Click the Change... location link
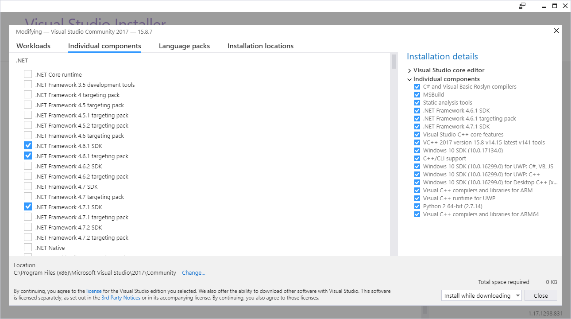 coord(193,273)
